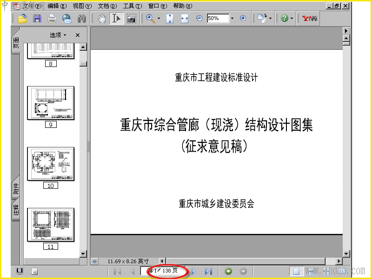Zoom in with the plus button
This screenshot has height=279, width=372.
(x=243, y=18)
